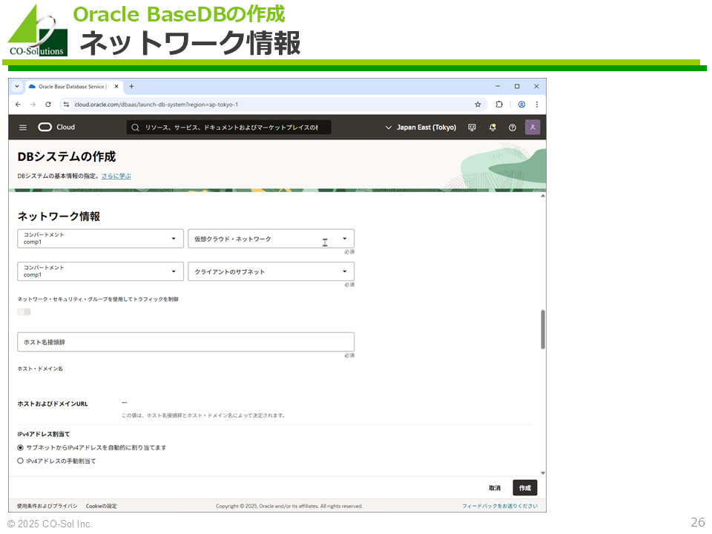Open the tab search dropdown arrow
The width and height of the screenshot is (712, 534).
(x=17, y=86)
